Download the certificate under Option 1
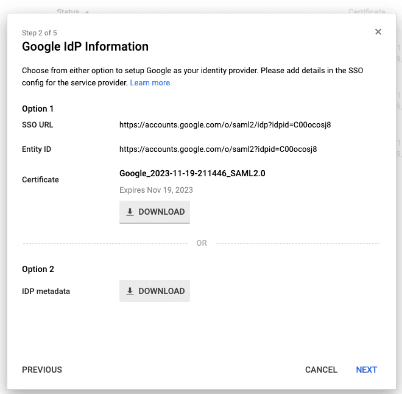The image size is (402, 394). [x=155, y=212]
